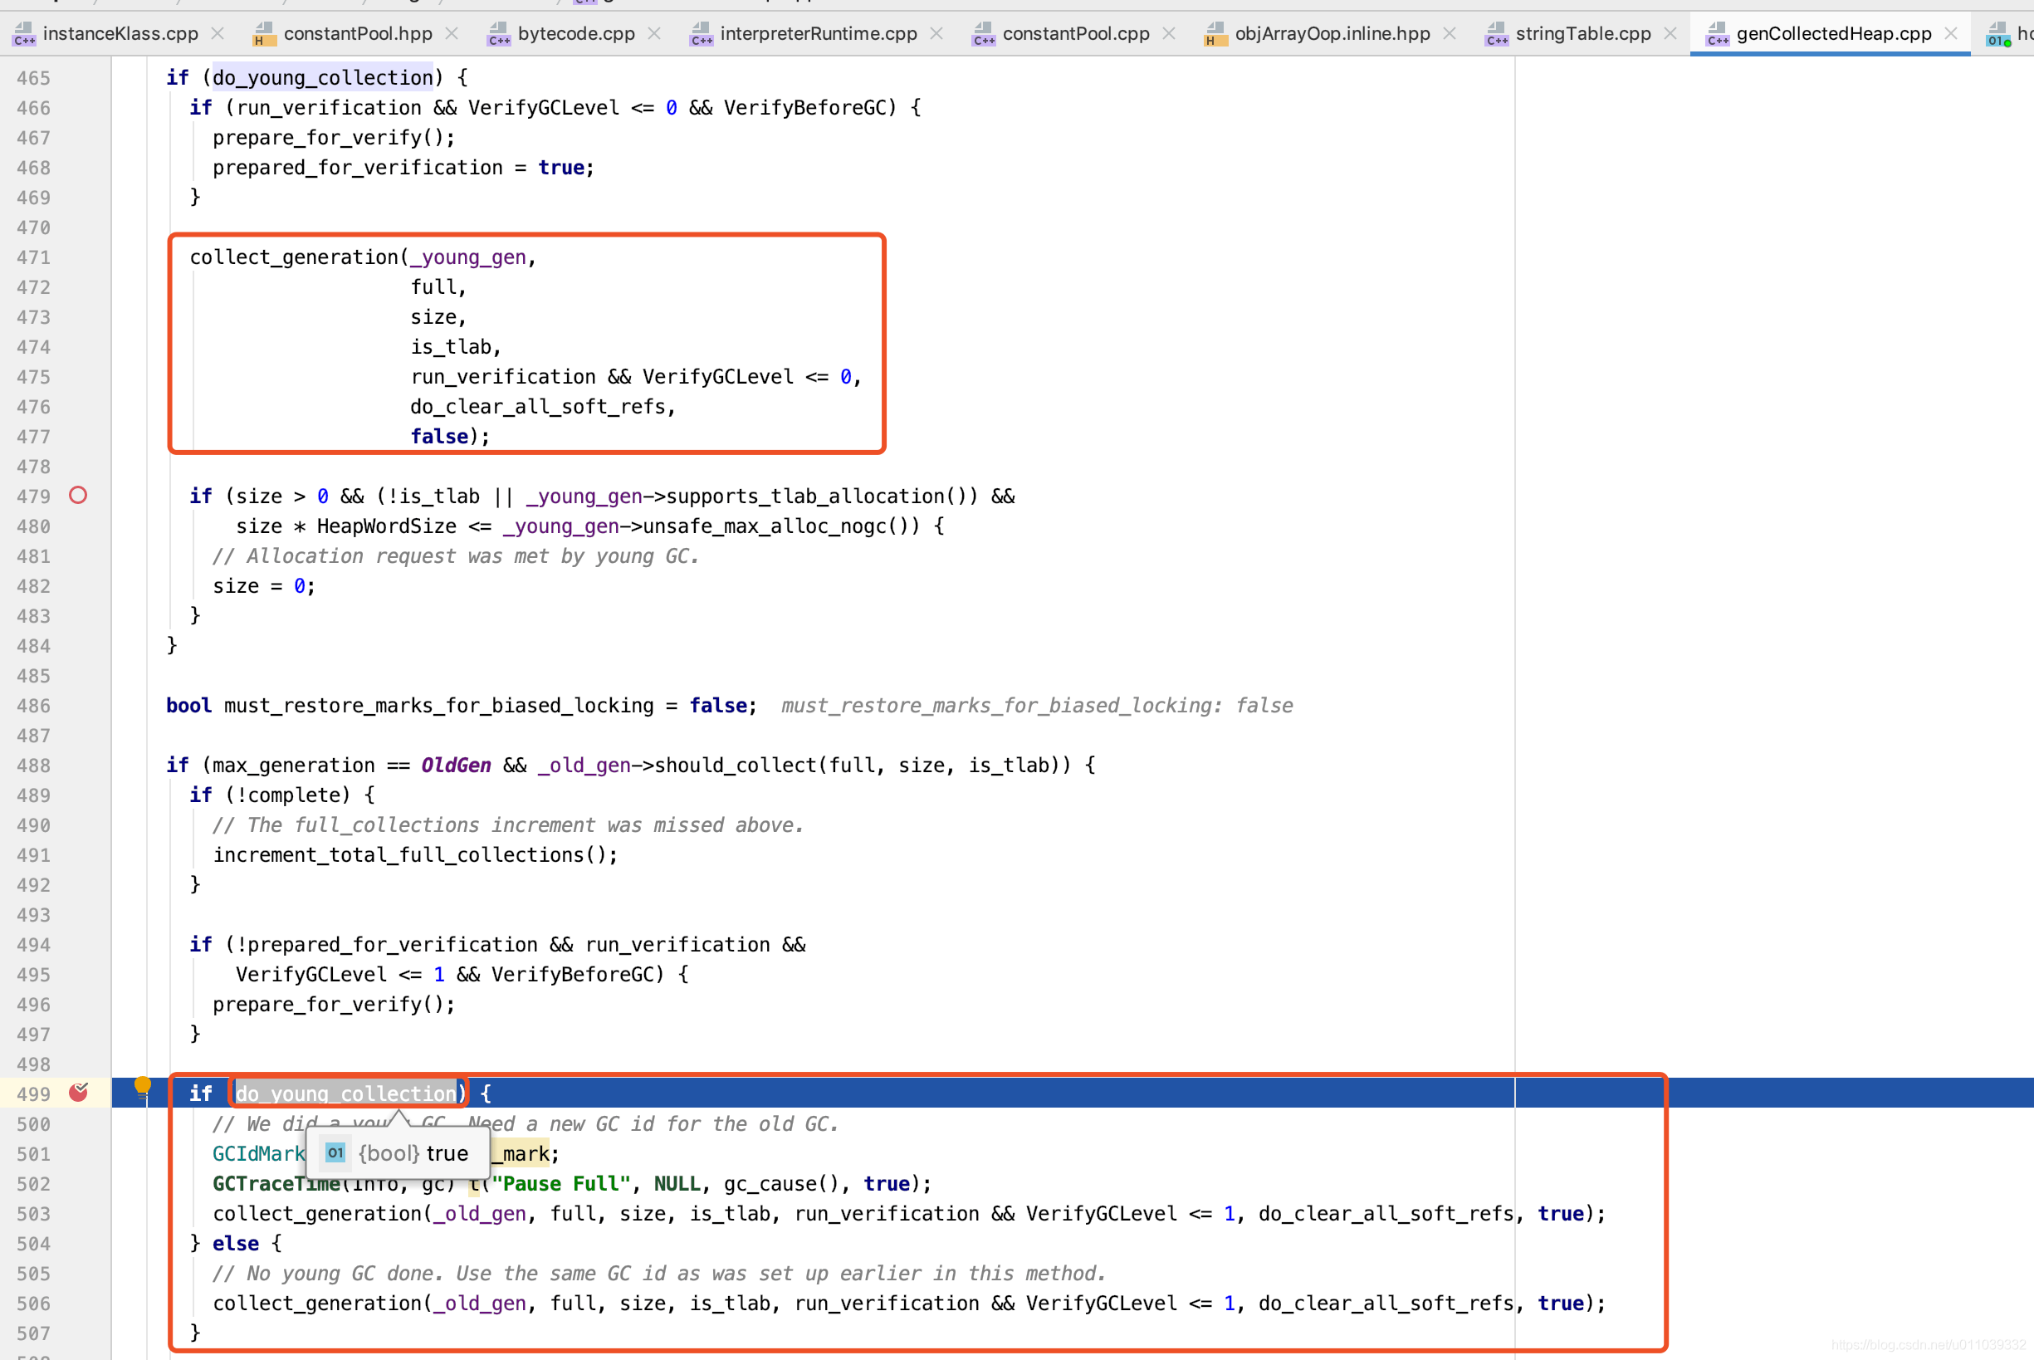2034x1360 pixels.
Task: Click the inline debug value hint on line 486
Action: 1037,705
